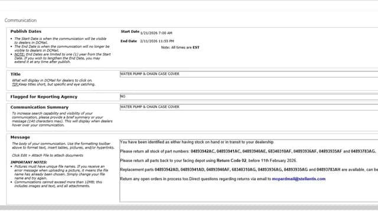Click the IMPORTANT NOTES heading

29,163
